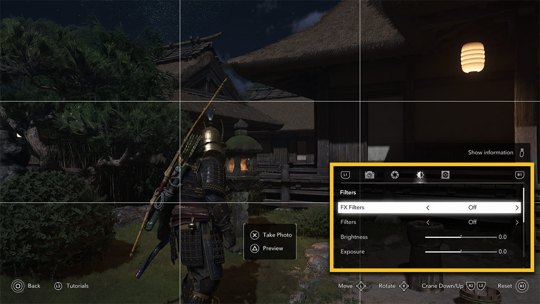540x304 pixels.
Task: Click the Brightness label
Action: click(354, 237)
